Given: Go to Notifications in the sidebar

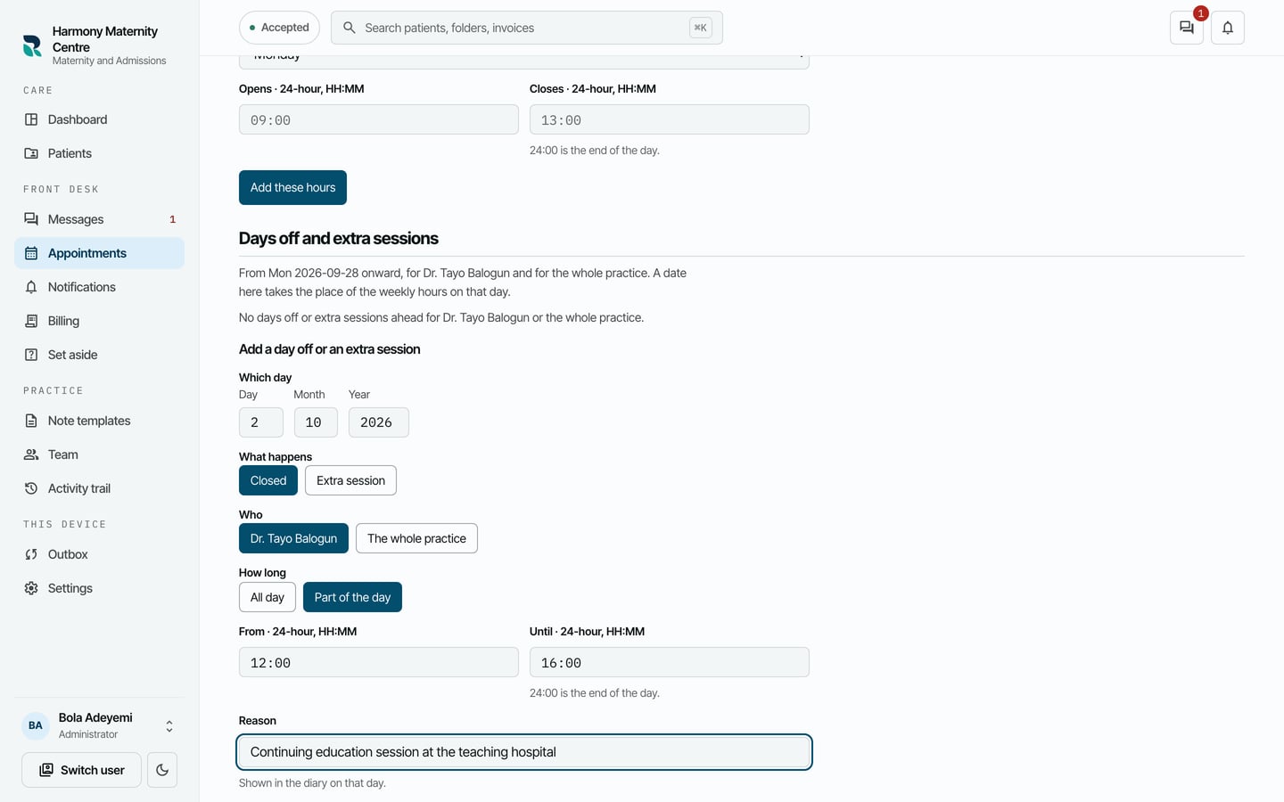Looking at the screenshot, I should (99, 287).
